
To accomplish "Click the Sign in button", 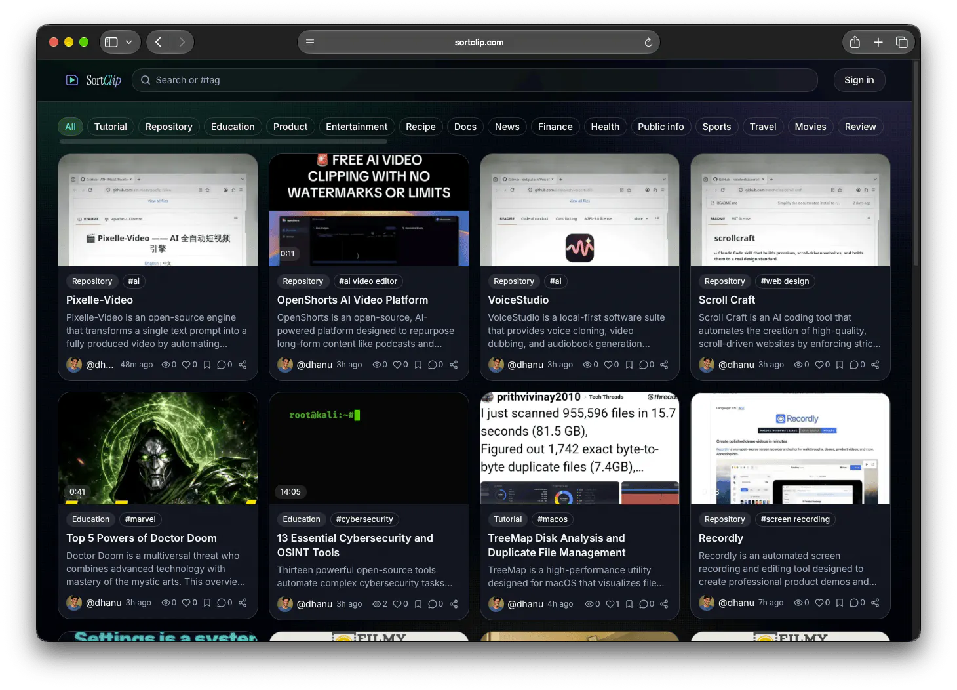I will (859, 80).
